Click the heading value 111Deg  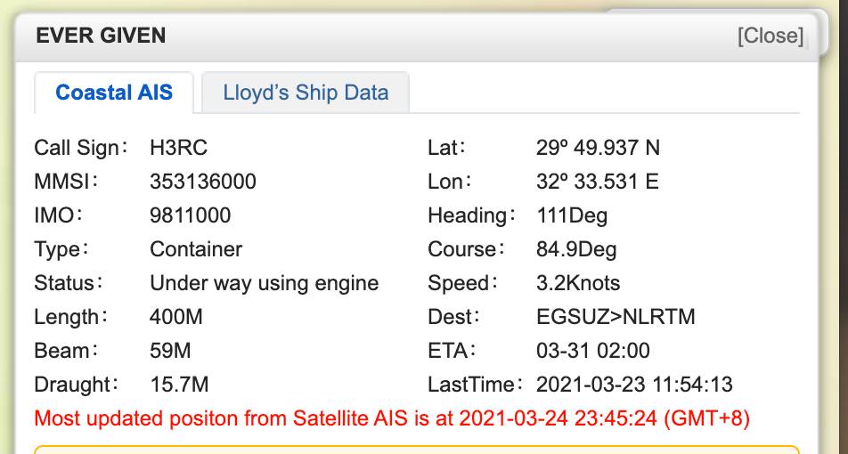[x=572, y=215]
